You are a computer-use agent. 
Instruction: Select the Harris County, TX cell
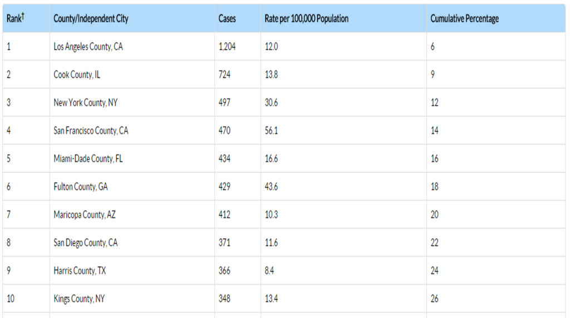point(80,270)
